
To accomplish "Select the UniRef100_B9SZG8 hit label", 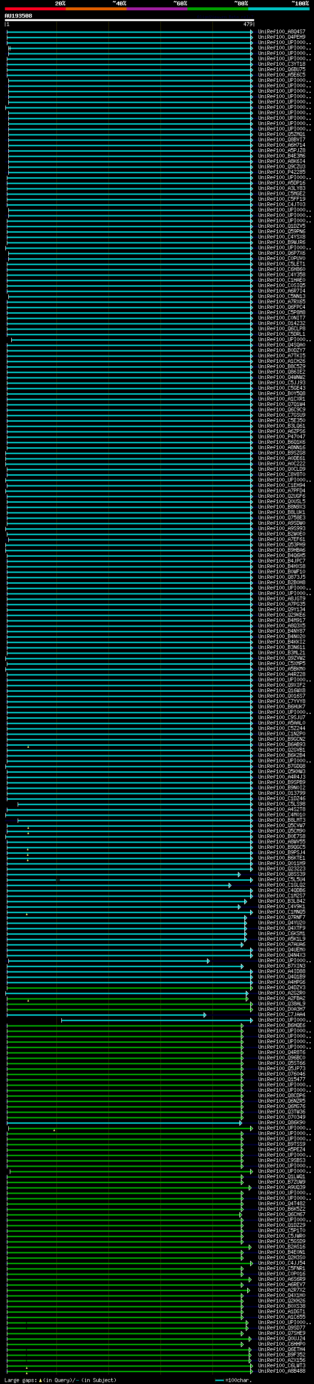I will (282, 453).
